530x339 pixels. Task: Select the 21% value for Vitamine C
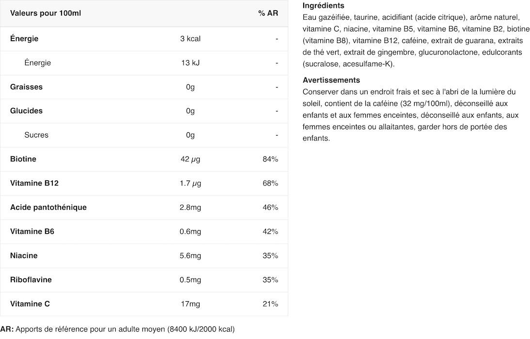click(270, 304)
